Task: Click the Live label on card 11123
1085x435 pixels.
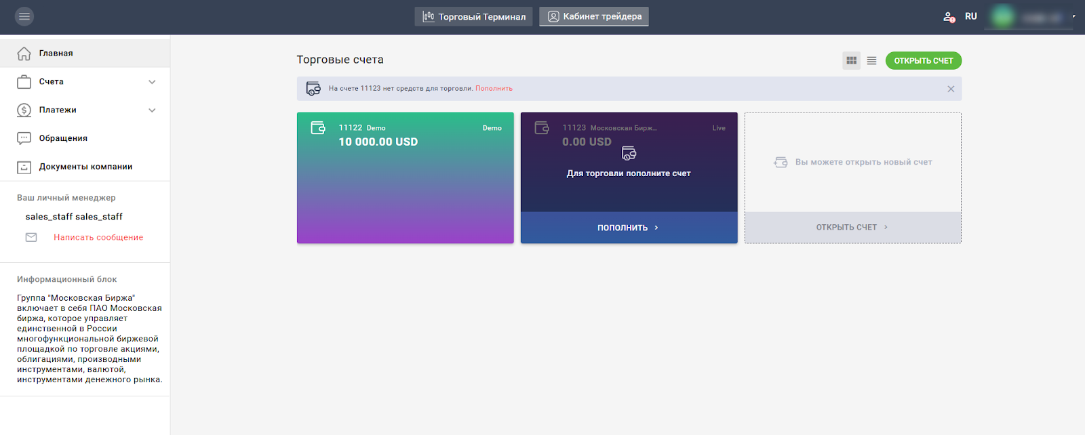Action: pos(719,128)
